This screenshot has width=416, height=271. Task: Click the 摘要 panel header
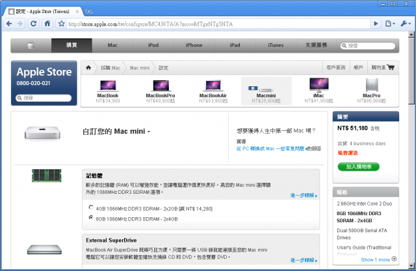[x=366, y=117]
